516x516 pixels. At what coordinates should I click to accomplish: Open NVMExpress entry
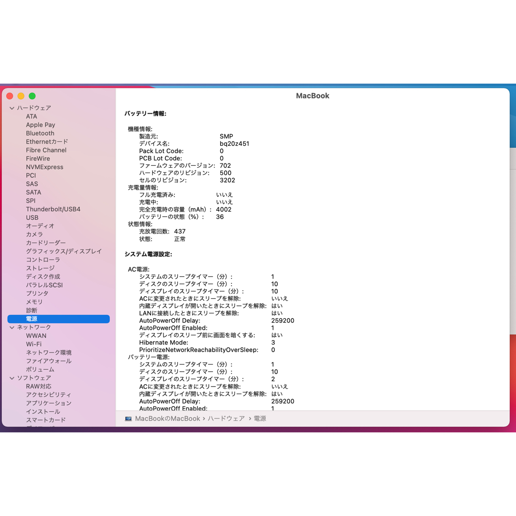[44, 167]
